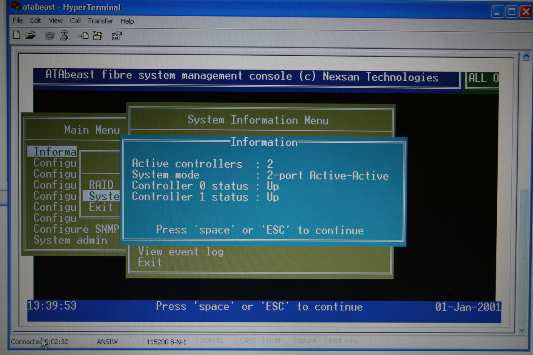The image size is (533, 355).
Task: Click the Open folder toolbar icon
Action: click(x=30, y=35)
